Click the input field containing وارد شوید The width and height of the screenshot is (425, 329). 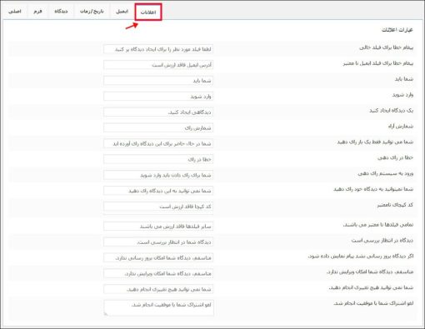click(158, 97)
